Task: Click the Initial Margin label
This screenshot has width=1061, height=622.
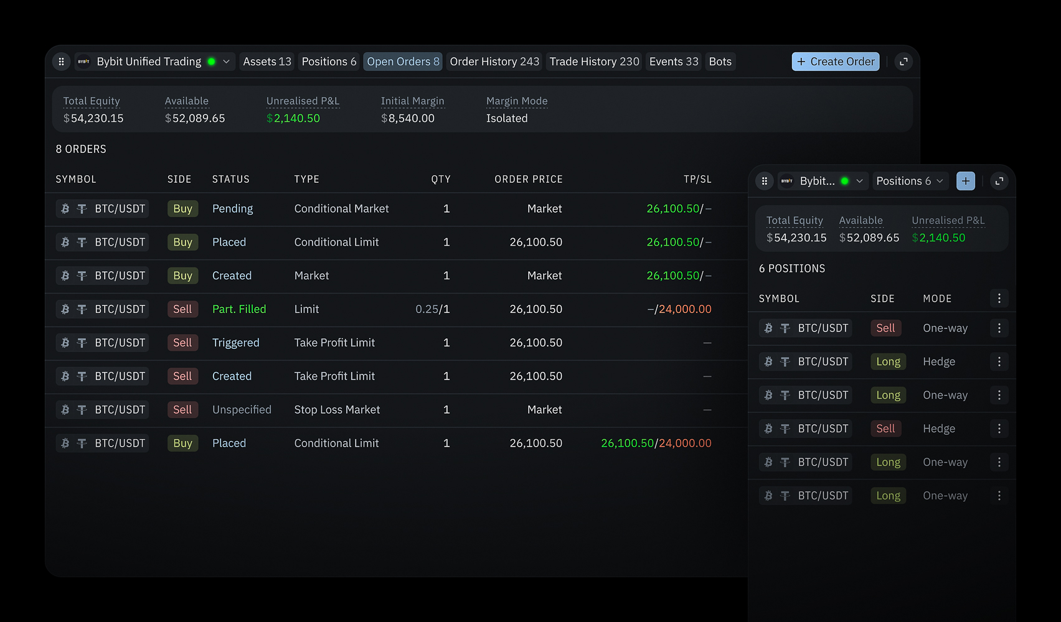Action: (x=413, y=101)
